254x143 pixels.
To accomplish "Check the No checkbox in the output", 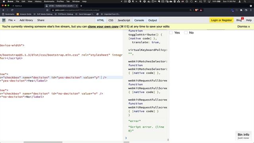I will (x=186, y=33).
